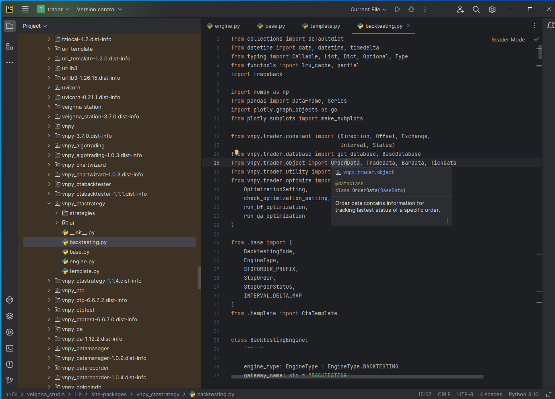Open go-to-line 15:37 position indicator

pos(425,395)
